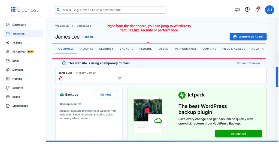Open the Security tab
This screenshot has width=279, height=144.
[x=106, y=49]
